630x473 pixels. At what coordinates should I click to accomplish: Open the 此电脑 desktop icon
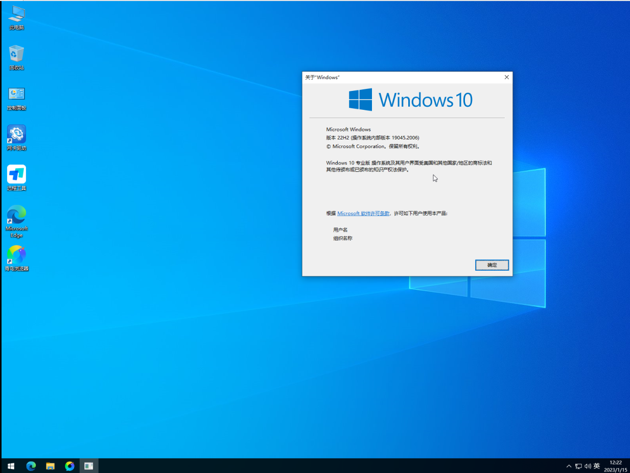pos(16,18)
